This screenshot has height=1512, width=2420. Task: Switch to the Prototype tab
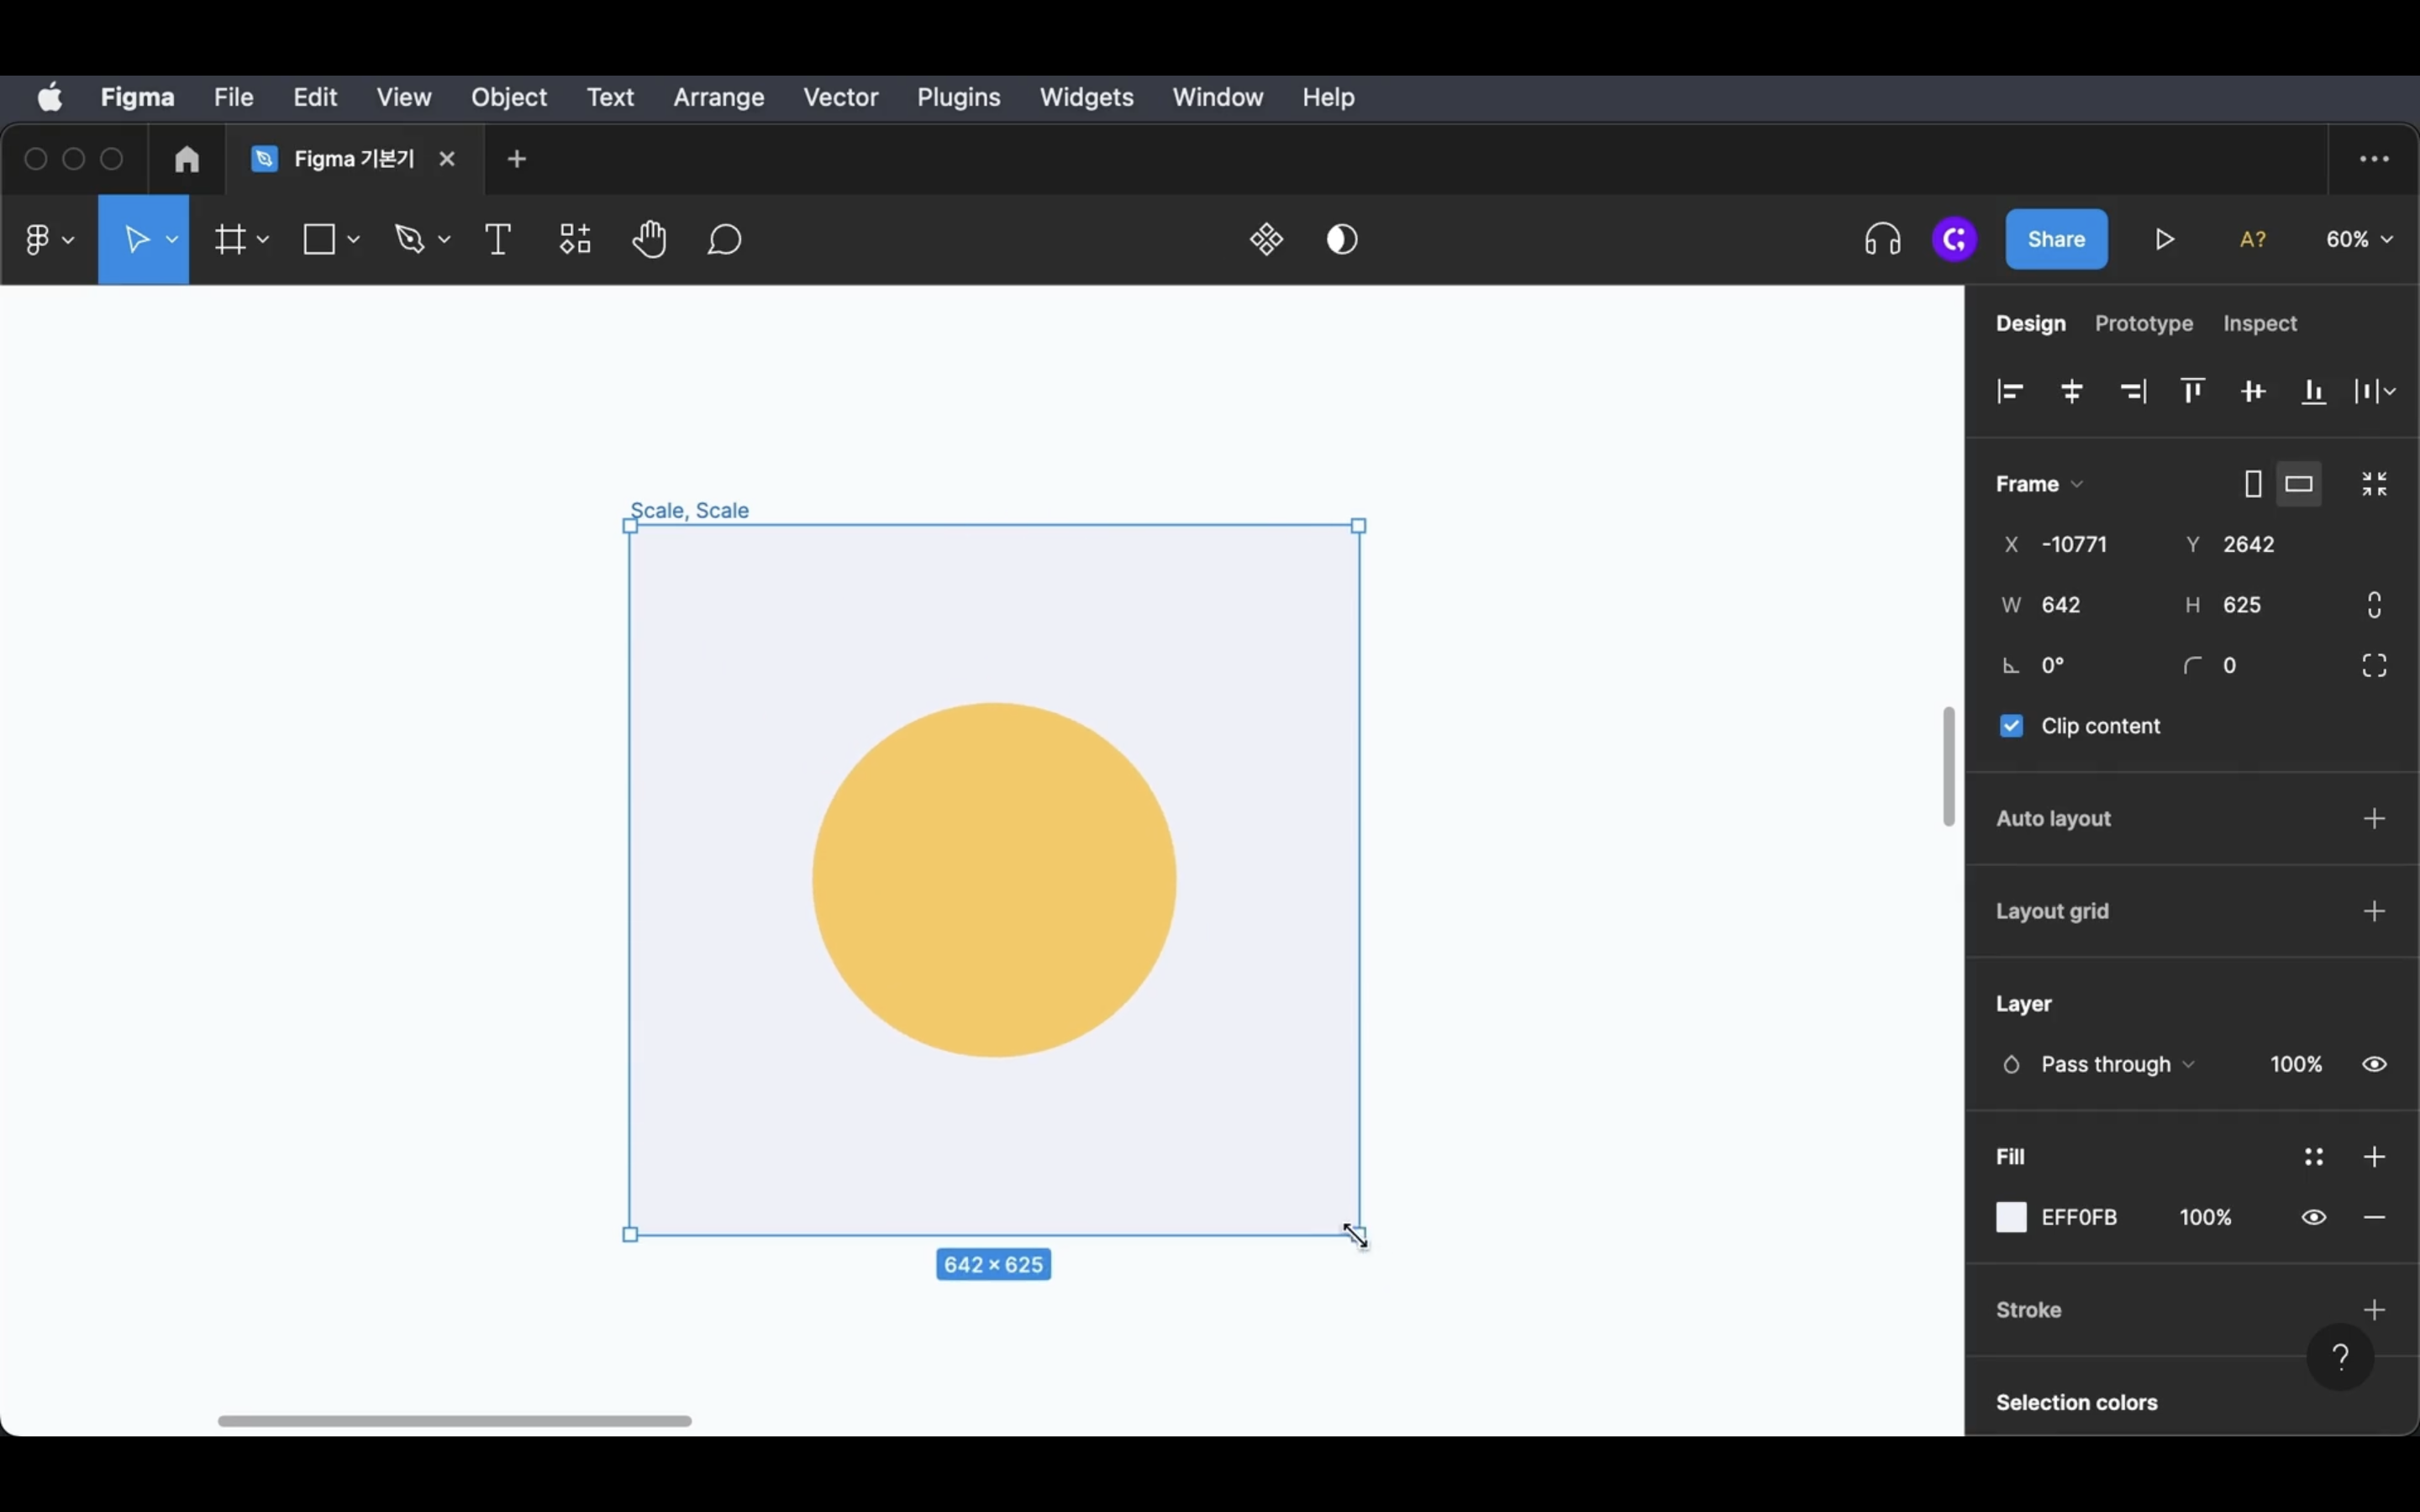[2143, 324]
